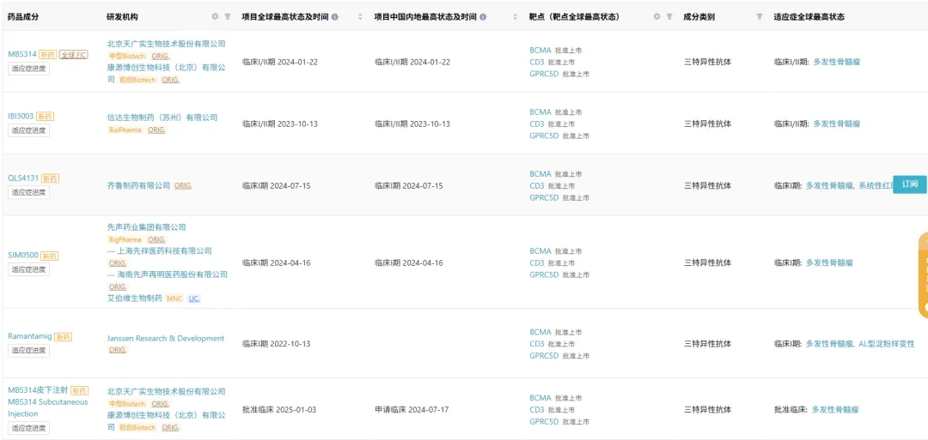Click the filter icon in 研发机构 column header
The height and width of the screenshot is (440, 928).
[227, 16]
